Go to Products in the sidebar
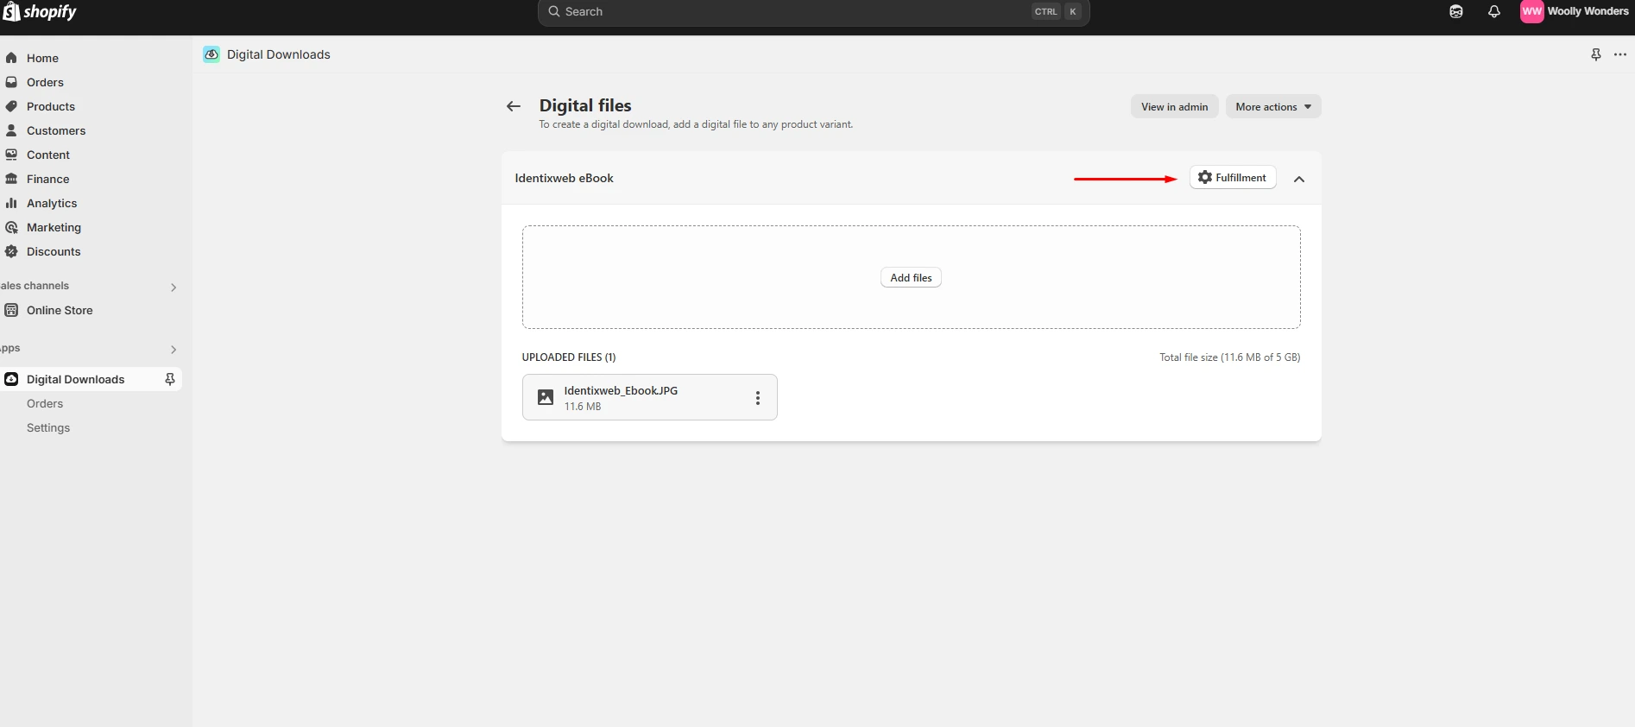The height and width of the screenshot is (727, 1635). [50, 106]
